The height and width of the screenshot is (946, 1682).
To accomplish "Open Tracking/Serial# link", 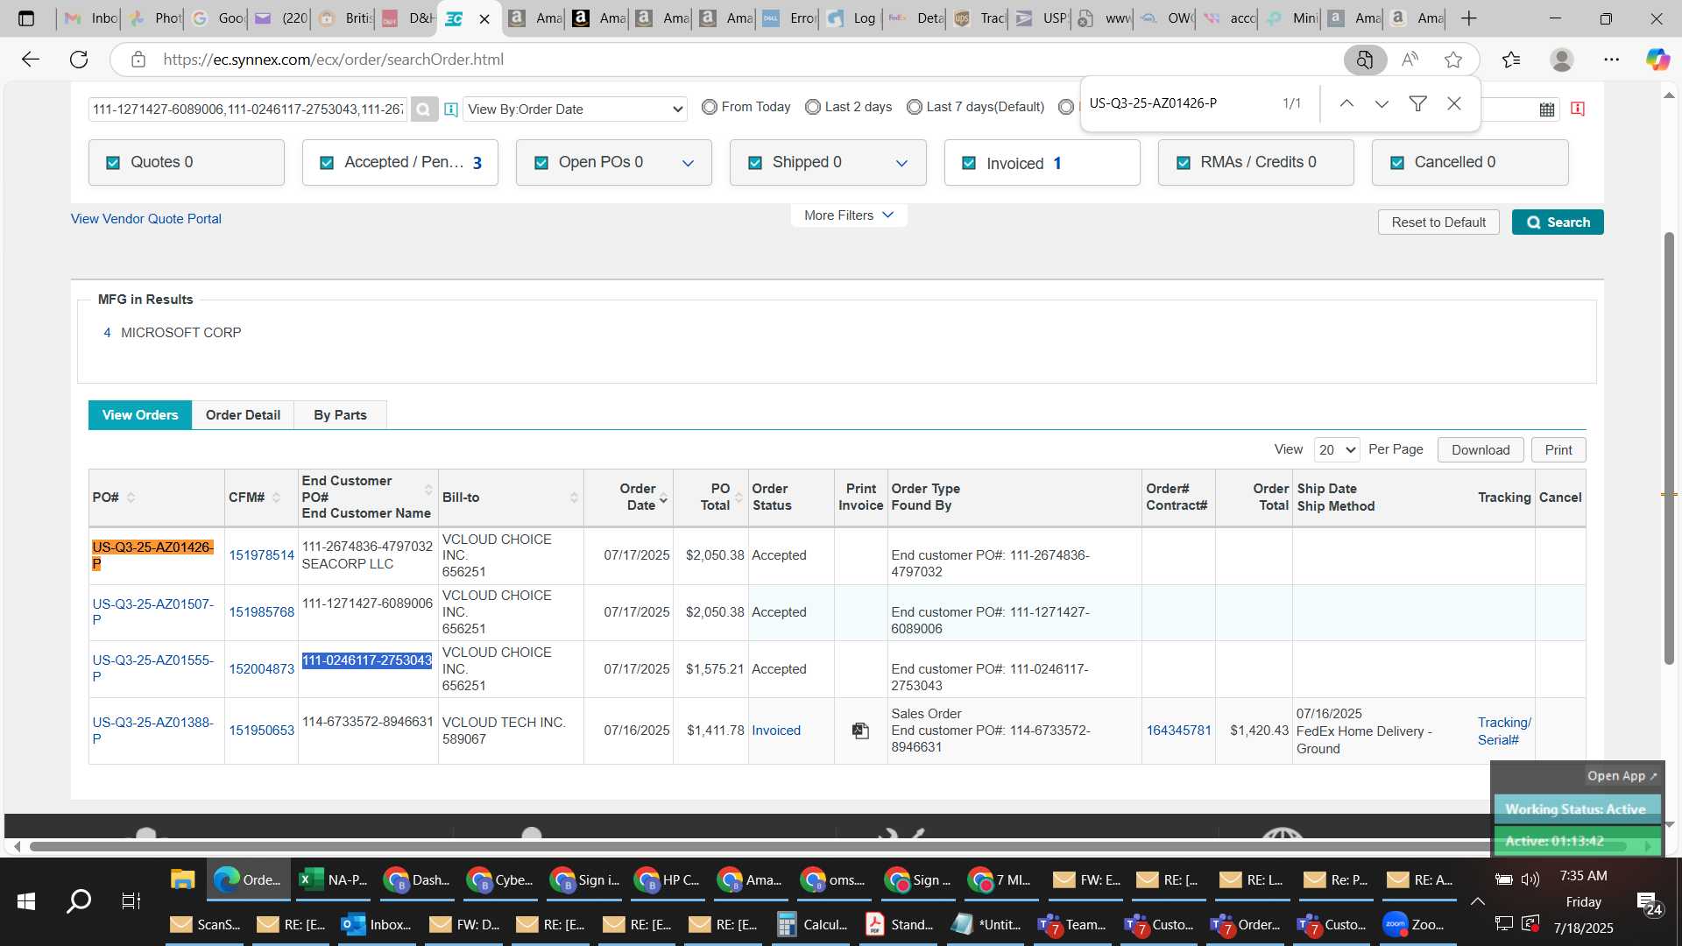I will coord(1504,731).
